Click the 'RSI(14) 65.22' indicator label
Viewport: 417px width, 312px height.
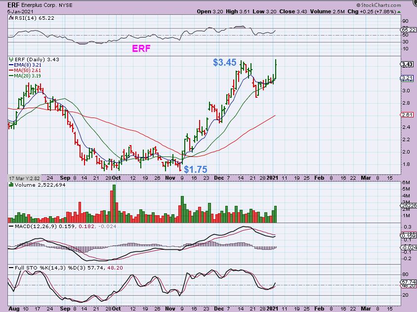click(x=34, y=18)
